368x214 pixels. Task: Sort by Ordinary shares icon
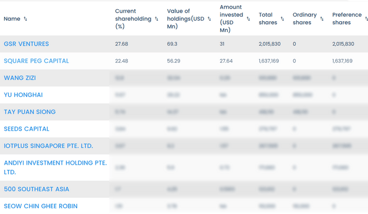322,19
